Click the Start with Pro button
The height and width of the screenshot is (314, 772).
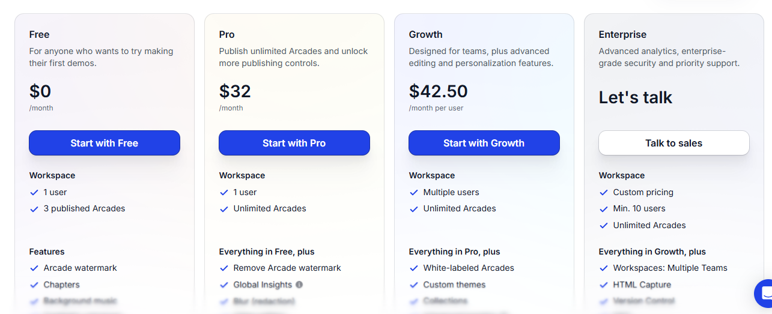(294, 143)
